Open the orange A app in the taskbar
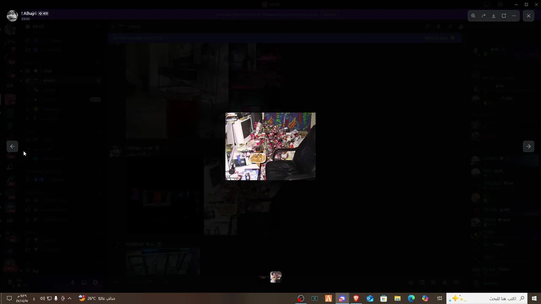 [x=328, y=299]
